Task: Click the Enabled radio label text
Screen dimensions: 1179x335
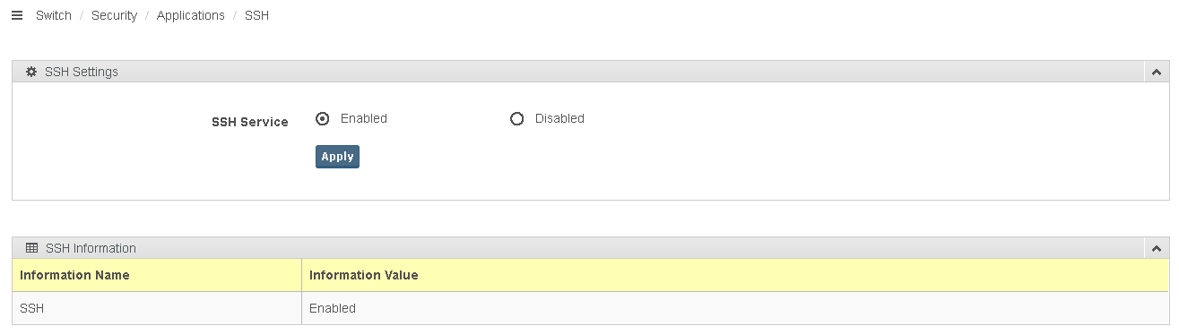Action: [364, 118]
